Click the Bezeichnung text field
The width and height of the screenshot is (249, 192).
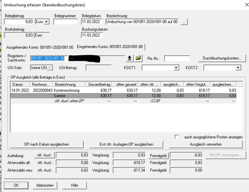pyautogui.click(x=142, y=22)
